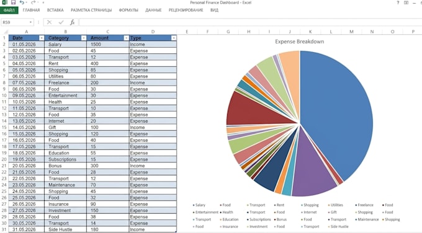Select the Maintenance category cell
The height and width of the screenshot is (233, 422).
tap(65, 185)
